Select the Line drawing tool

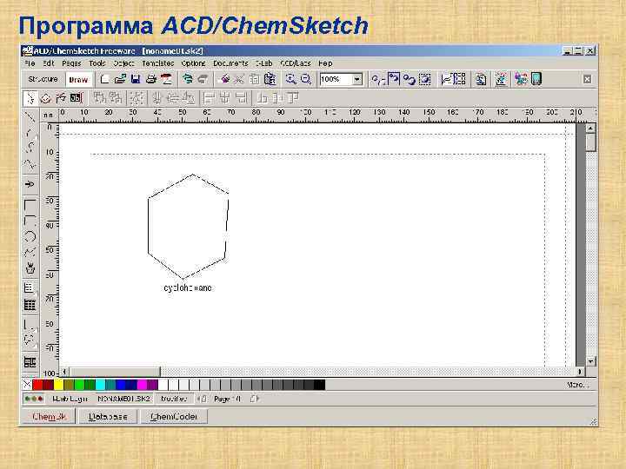(30, 117)
